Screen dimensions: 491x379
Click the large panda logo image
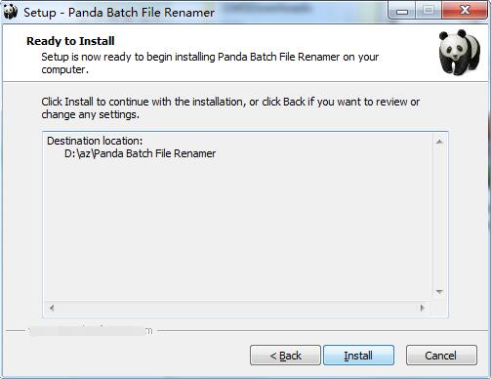point(459,52)
